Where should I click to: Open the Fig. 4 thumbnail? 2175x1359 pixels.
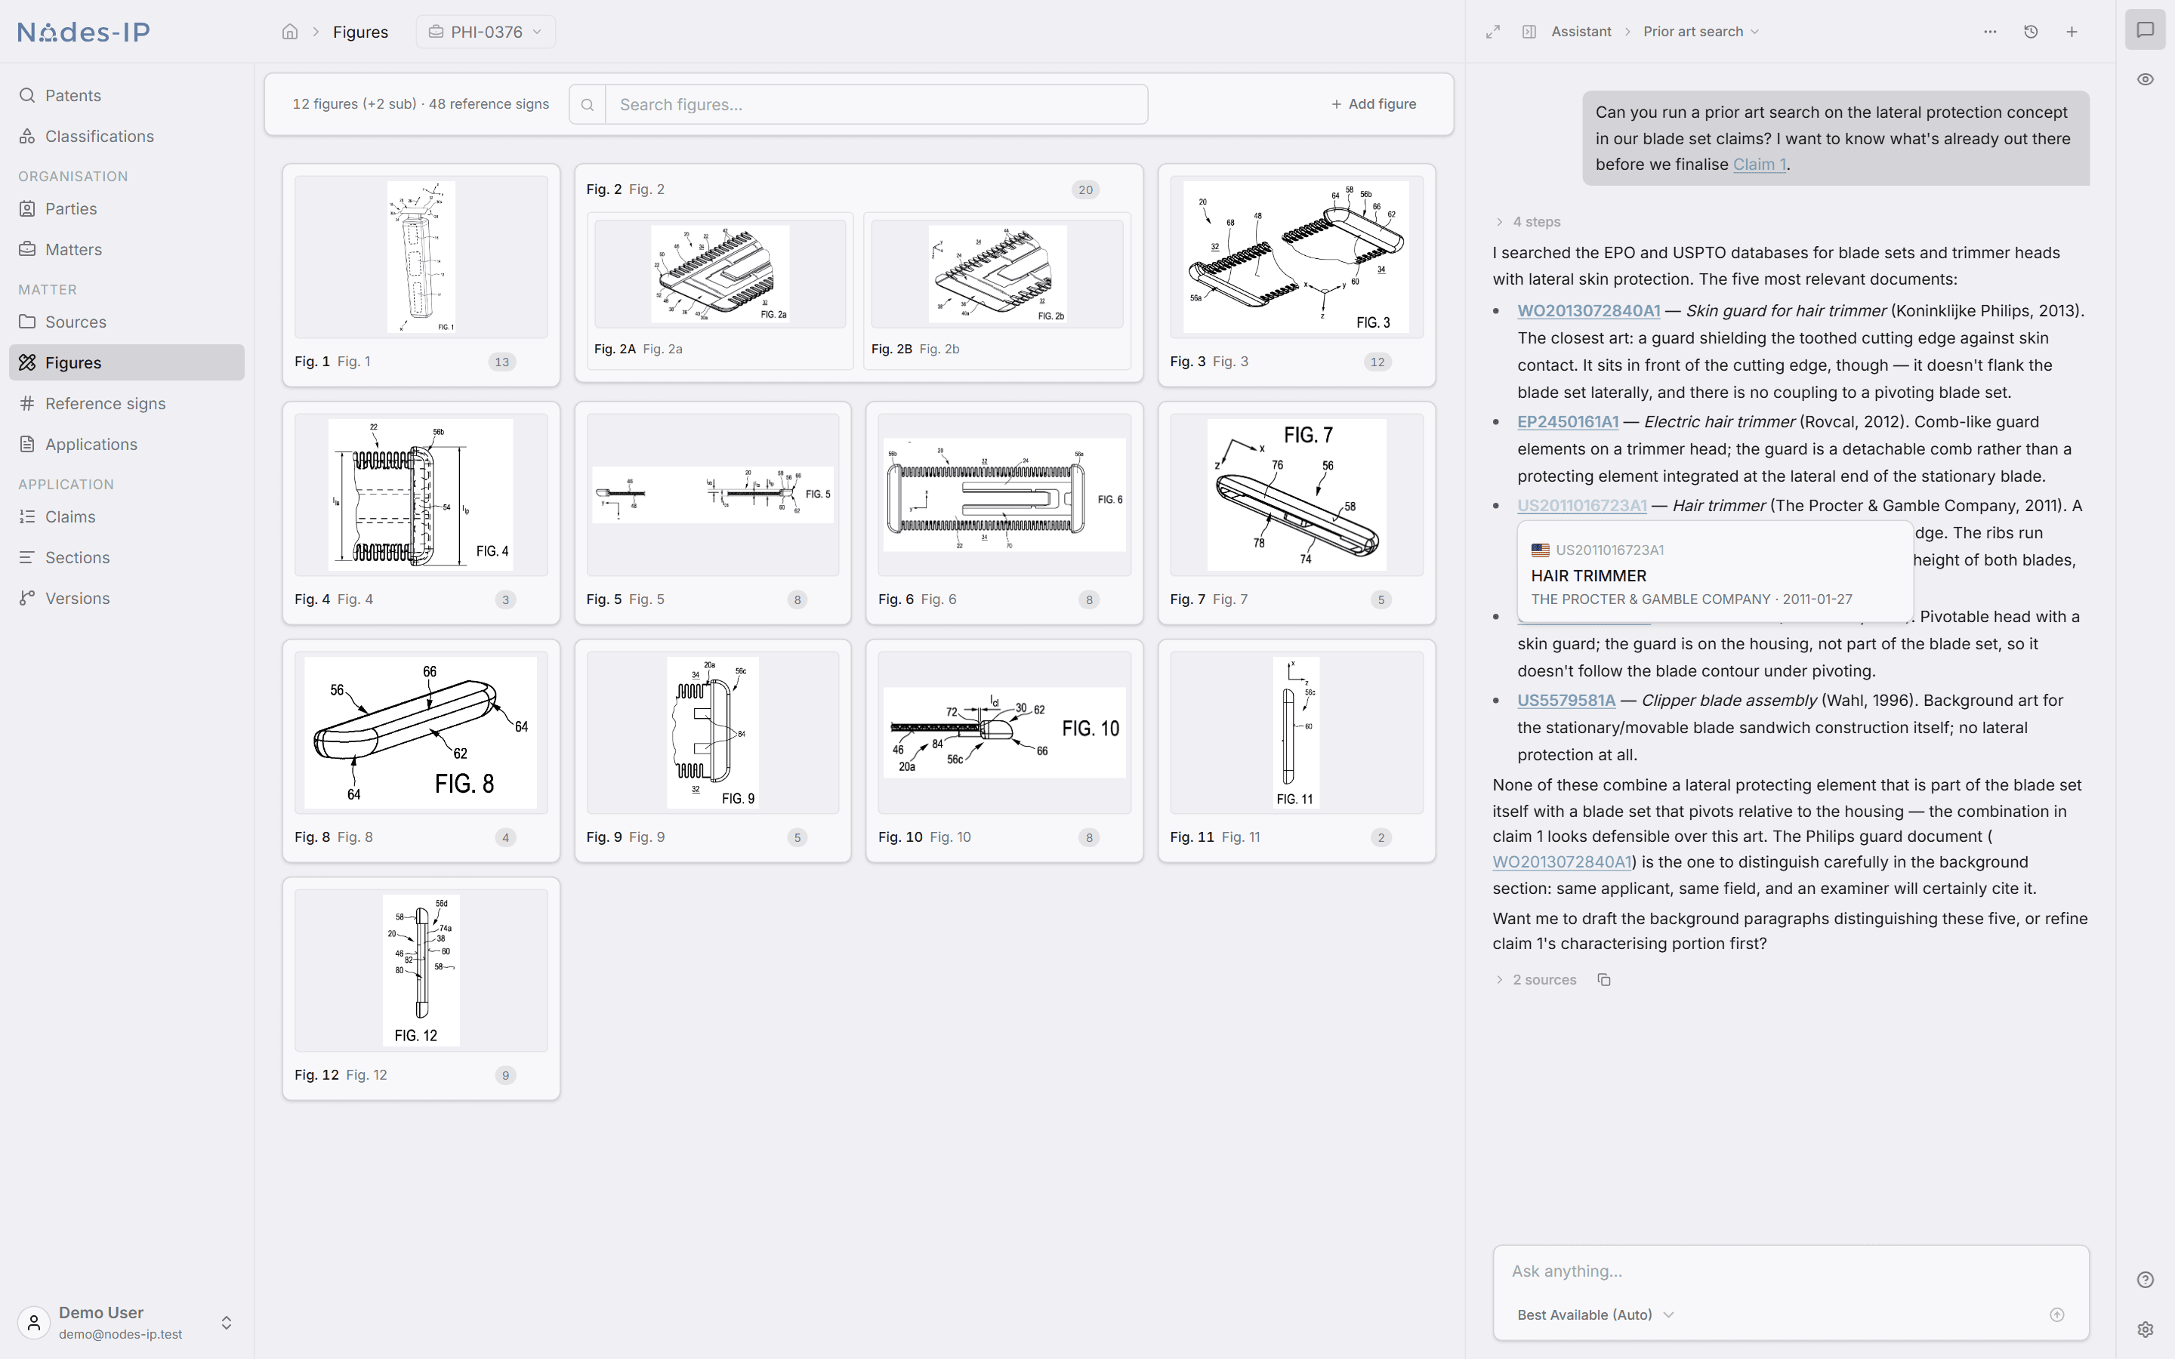pyautogui.click(x=421, y=495)
